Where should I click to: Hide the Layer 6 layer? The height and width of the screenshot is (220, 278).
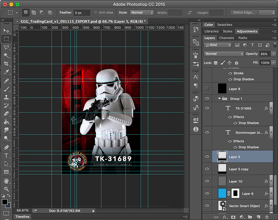coord(207,193)
